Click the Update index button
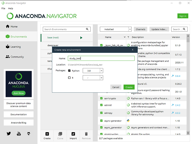Screen dimensions: 192x144 click(159, 29)
